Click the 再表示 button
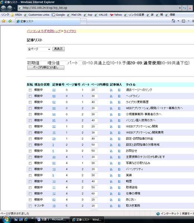 58,49
